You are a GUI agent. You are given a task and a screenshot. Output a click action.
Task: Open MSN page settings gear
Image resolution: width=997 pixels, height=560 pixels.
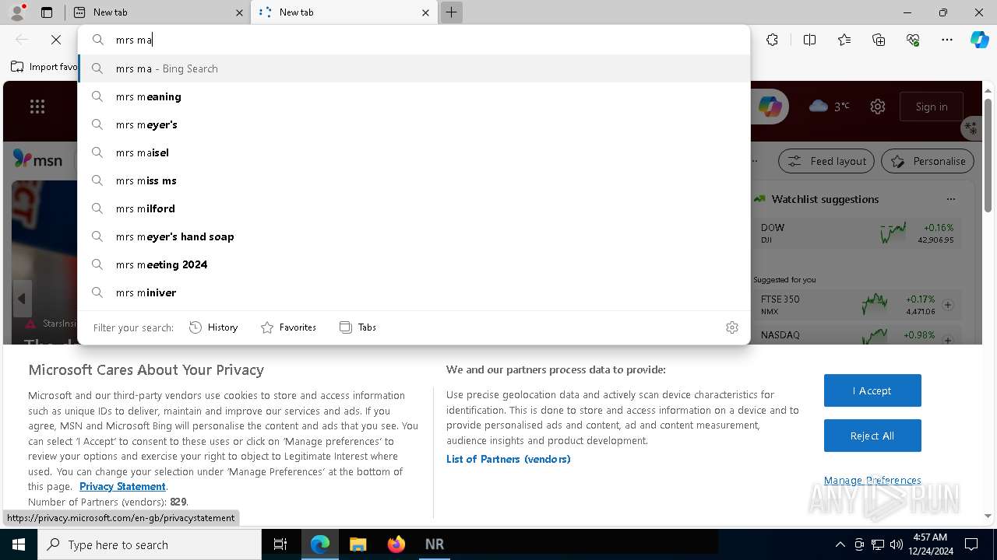pos(878,107)
